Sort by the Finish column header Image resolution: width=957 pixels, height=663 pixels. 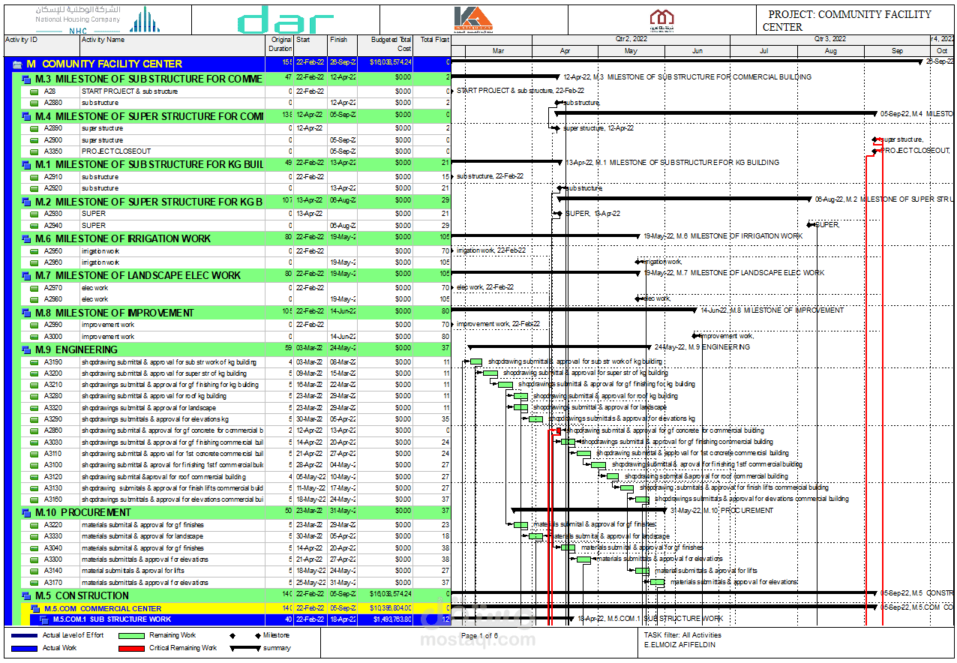(x=342, y=45)
